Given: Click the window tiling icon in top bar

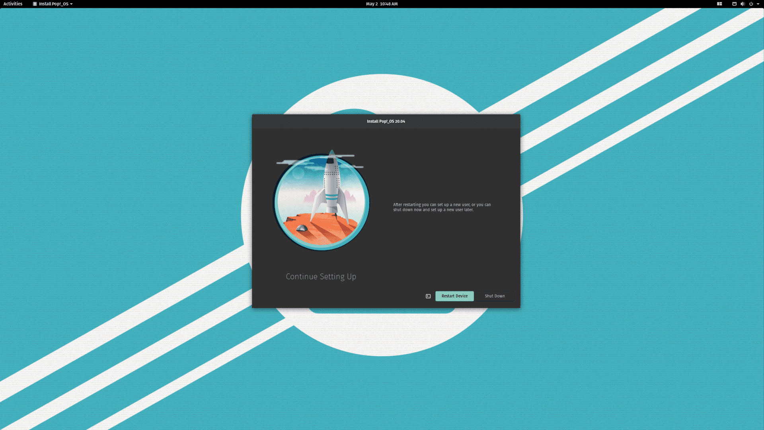Looking at the screenshot, I should (719, 4).
